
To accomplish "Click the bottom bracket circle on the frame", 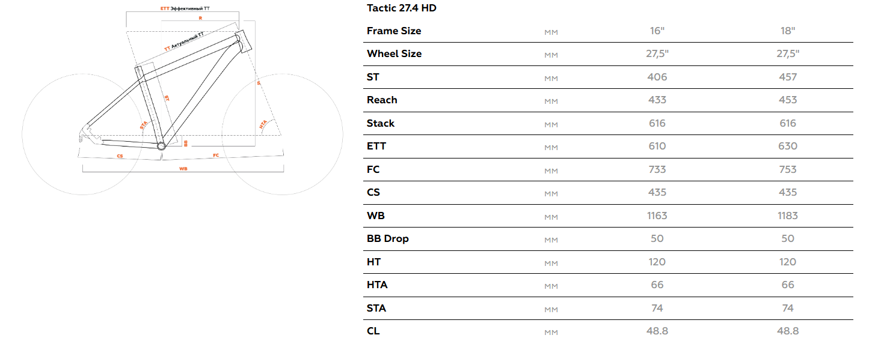I will pyautogui.click(x=161, y=145).
